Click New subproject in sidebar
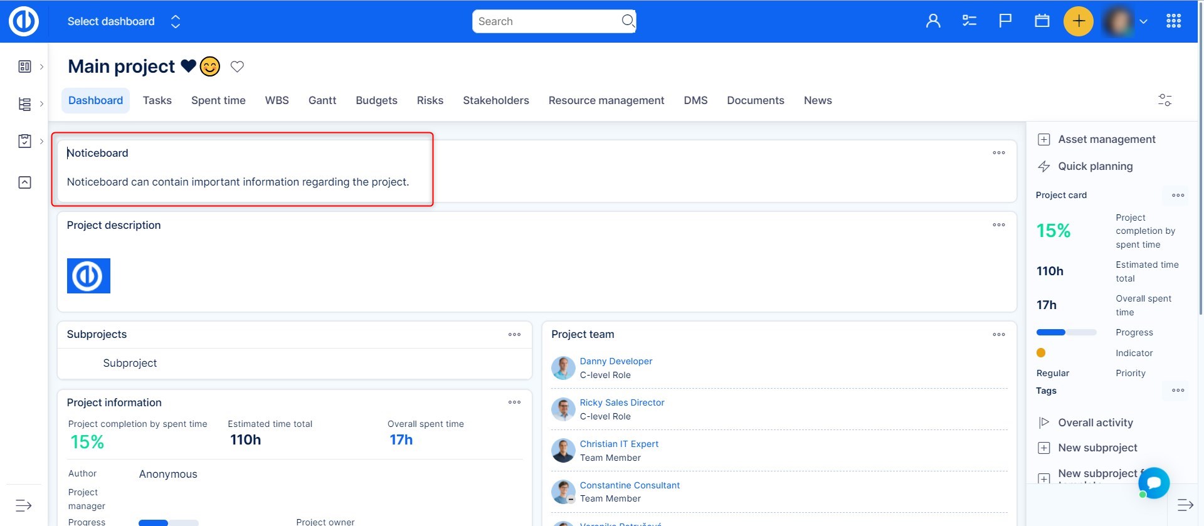Viewport: 1204px width, 526px height. click(x=1097, y=448)
